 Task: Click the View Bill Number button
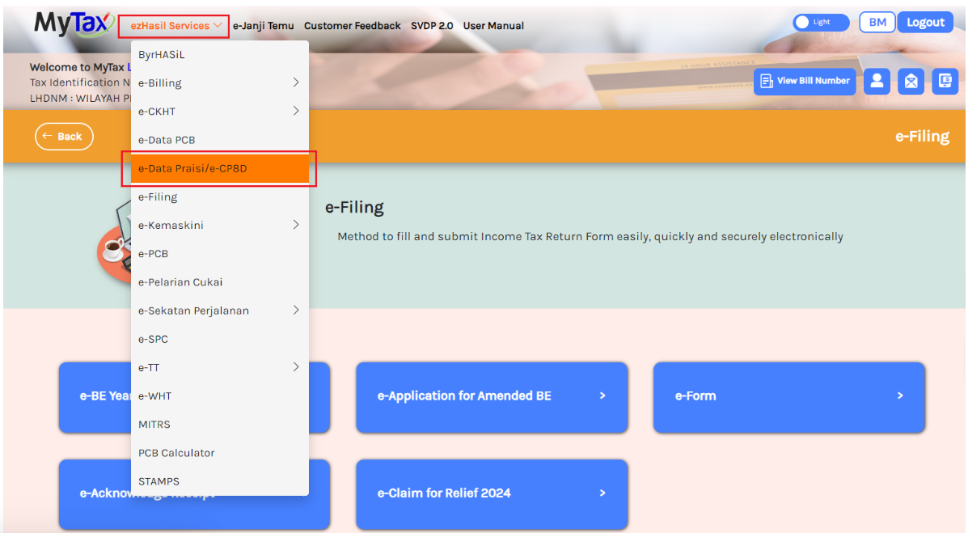[805, 81]
